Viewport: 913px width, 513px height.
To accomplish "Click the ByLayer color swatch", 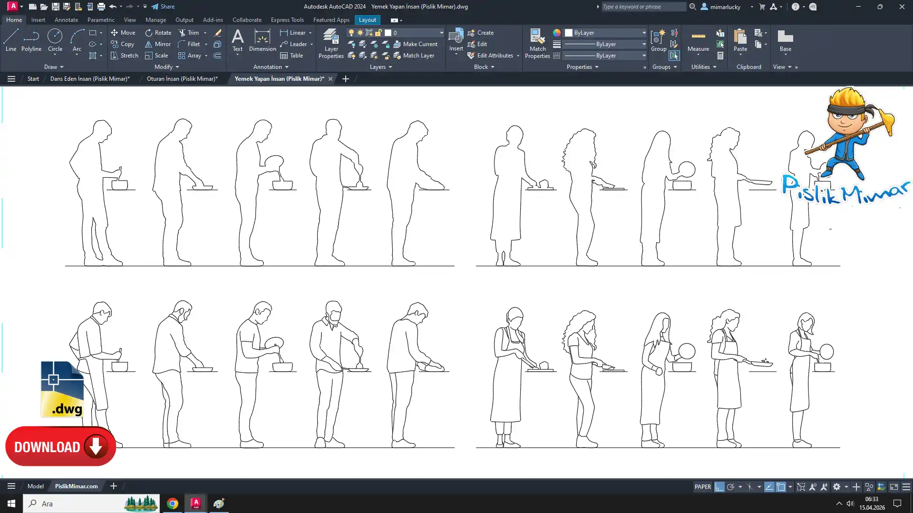I will click(x=569, y=33).
